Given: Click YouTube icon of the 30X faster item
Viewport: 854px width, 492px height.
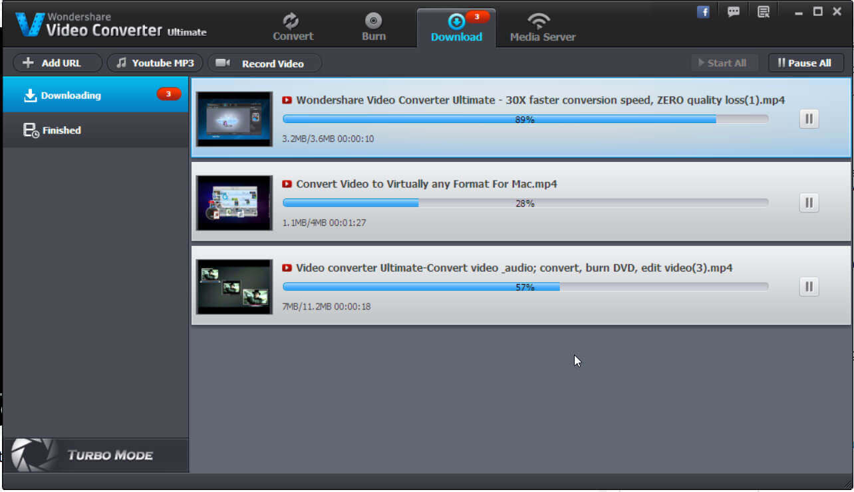Looking at the screenshot, I should [287, 100].
